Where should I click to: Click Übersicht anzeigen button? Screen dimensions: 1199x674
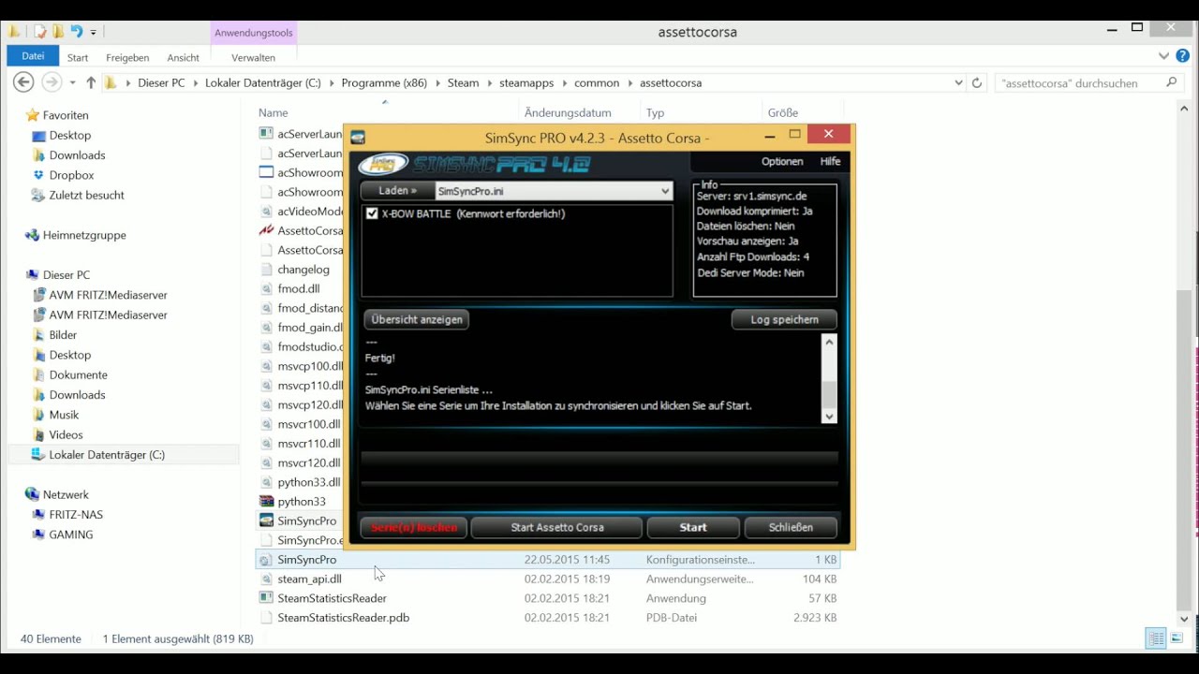click(417, 319)
